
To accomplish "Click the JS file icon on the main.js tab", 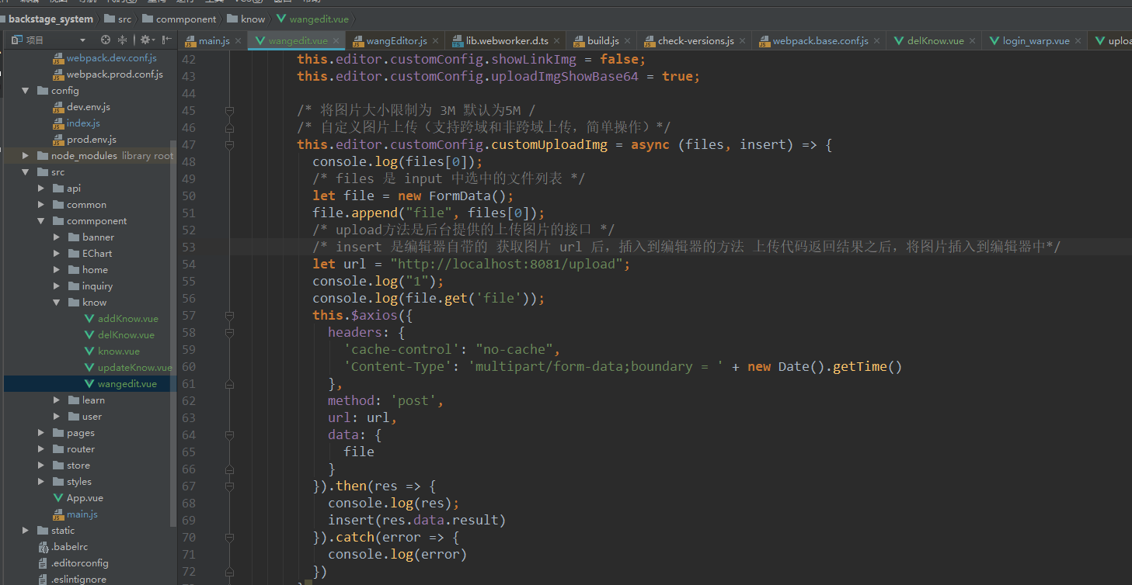I will [x=190, y=40].
